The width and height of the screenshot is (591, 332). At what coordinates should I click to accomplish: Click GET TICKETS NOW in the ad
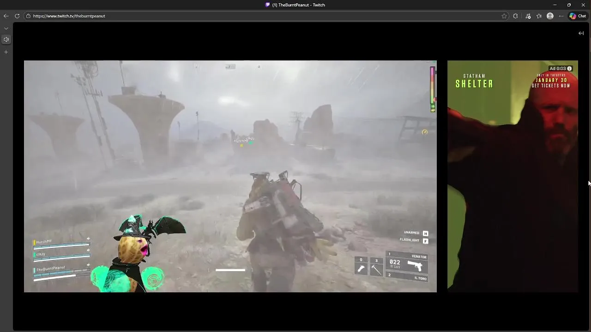551,85
